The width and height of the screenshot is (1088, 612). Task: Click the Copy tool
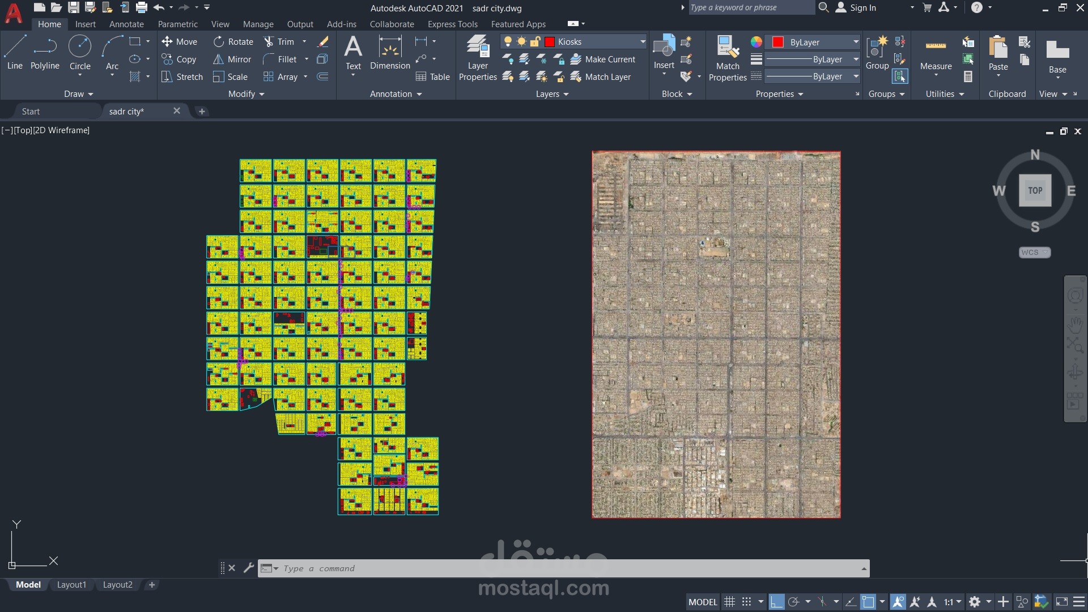point(179,59)
